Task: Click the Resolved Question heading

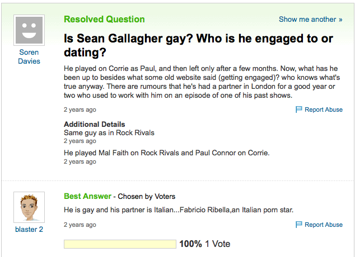Action: [104, 20]
